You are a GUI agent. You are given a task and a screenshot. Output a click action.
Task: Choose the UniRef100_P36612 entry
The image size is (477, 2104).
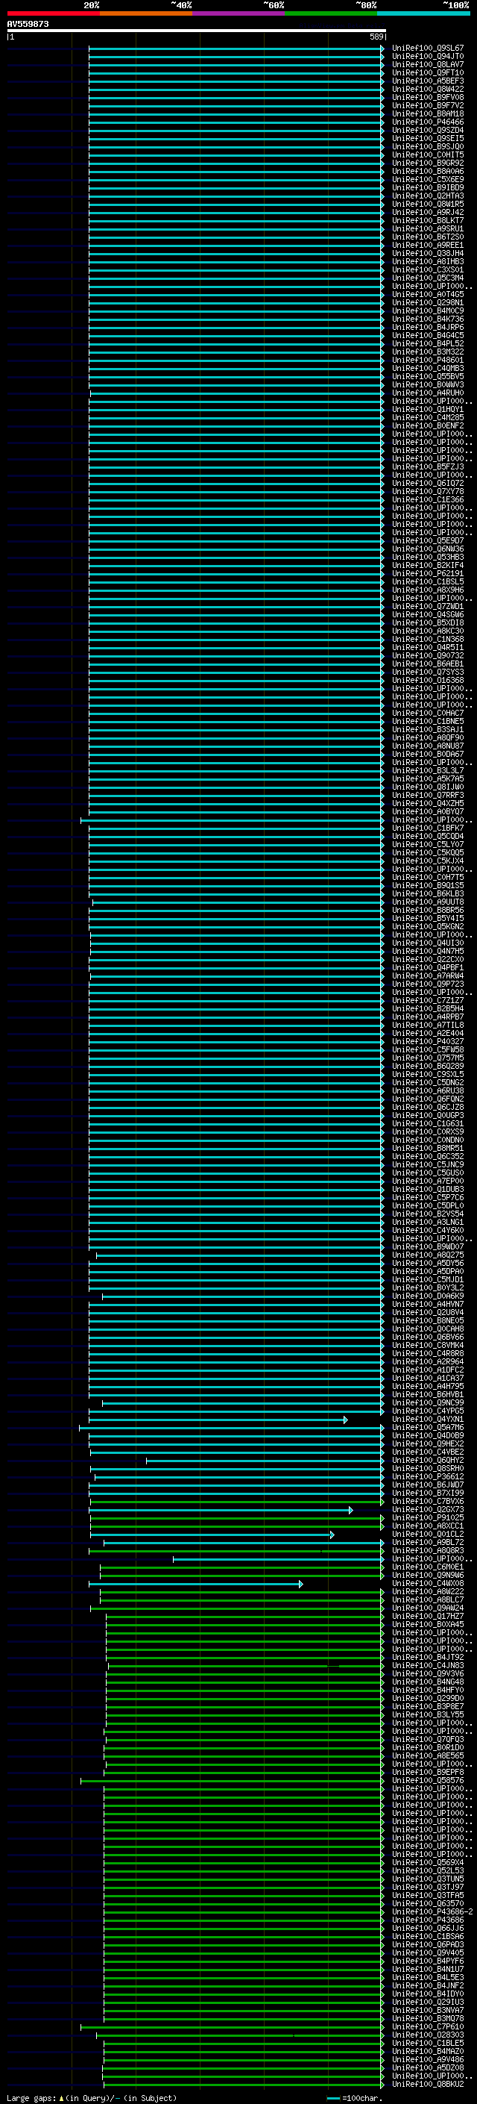click(x=428, y=1477)
